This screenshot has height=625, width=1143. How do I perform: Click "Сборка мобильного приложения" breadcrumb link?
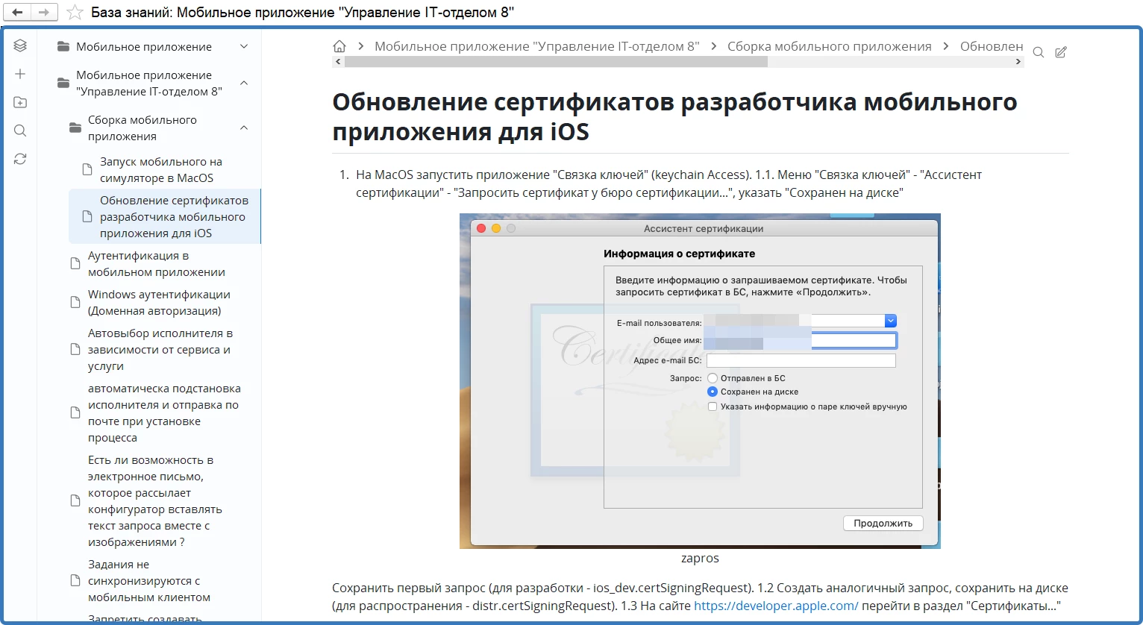[829, 46]
